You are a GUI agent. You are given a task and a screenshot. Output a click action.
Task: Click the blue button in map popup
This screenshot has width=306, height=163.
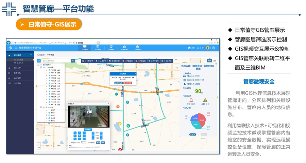tap(118, 83)
